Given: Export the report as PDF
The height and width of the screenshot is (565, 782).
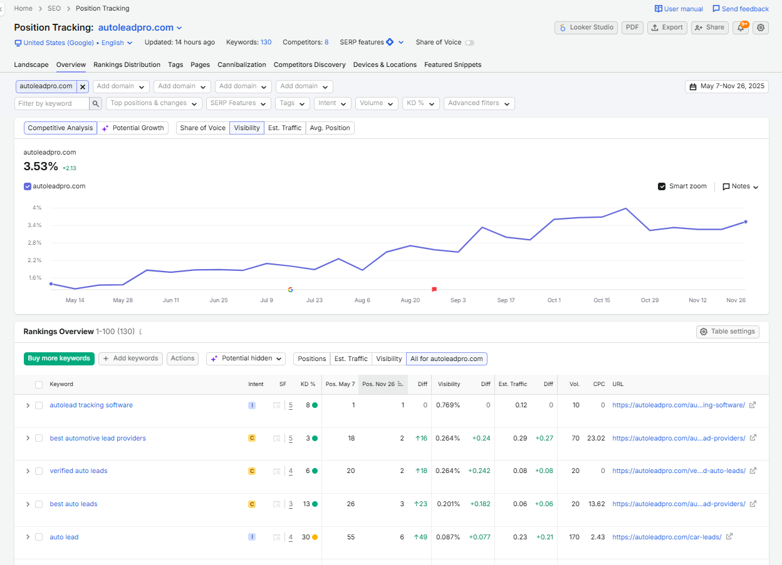Looking at the screenshot, I should (x=632, y=28).
